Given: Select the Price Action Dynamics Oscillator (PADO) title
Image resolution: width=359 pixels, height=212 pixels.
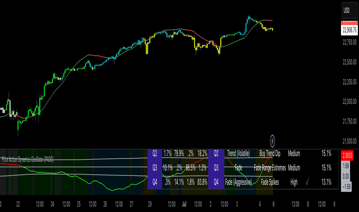Looking at the screenshot, I should click(28, 160).
